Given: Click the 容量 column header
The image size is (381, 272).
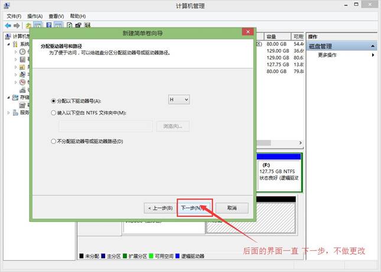Looking at the screenshot, I should pyautogui.click(x=277, y=37).
